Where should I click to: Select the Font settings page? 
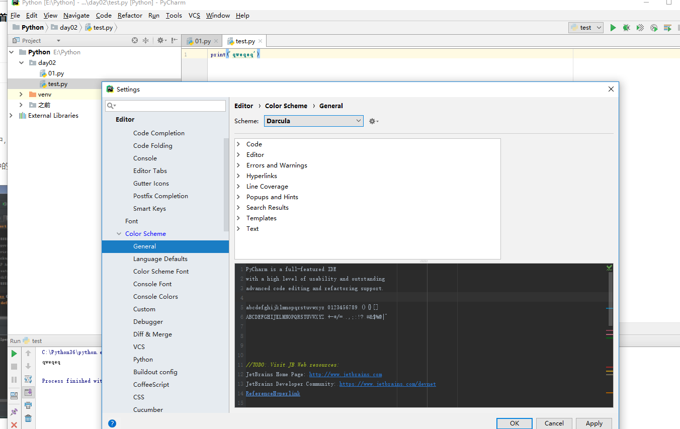click(132, 221)
